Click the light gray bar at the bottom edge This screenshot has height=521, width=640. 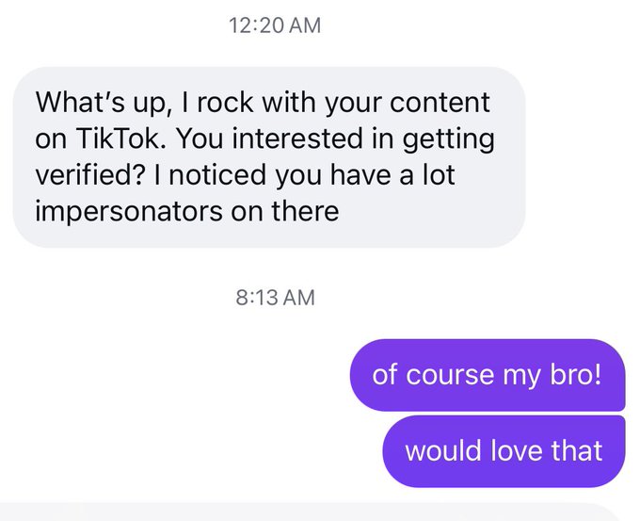point(320,513)
